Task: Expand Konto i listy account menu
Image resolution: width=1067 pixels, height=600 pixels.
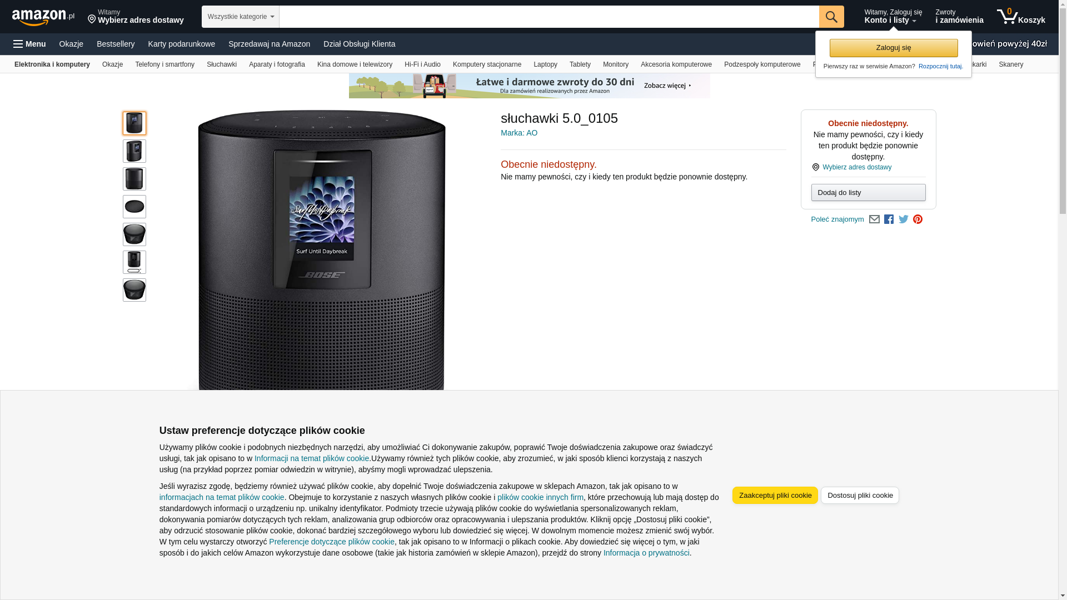Action: (893, 17)
